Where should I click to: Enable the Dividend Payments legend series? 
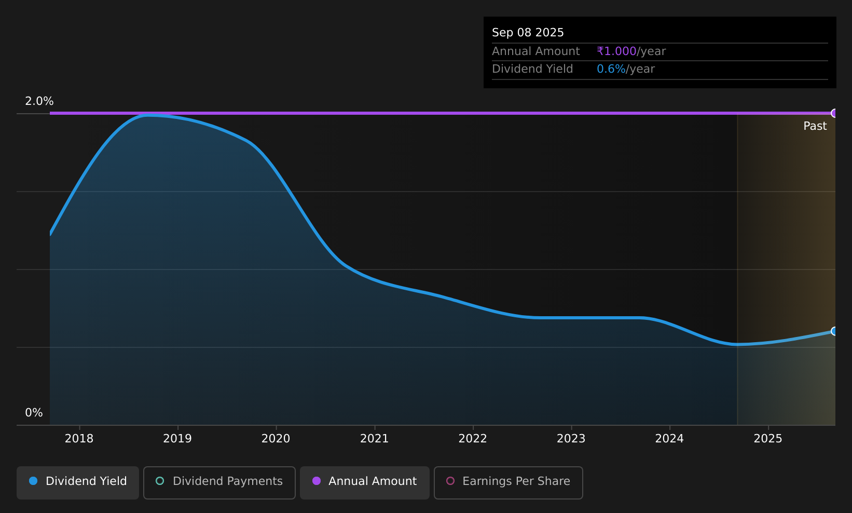click(x=219, y=482)
